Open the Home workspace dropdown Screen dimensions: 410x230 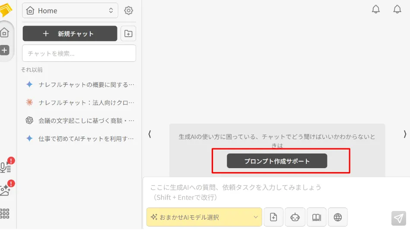pos(70,11)
